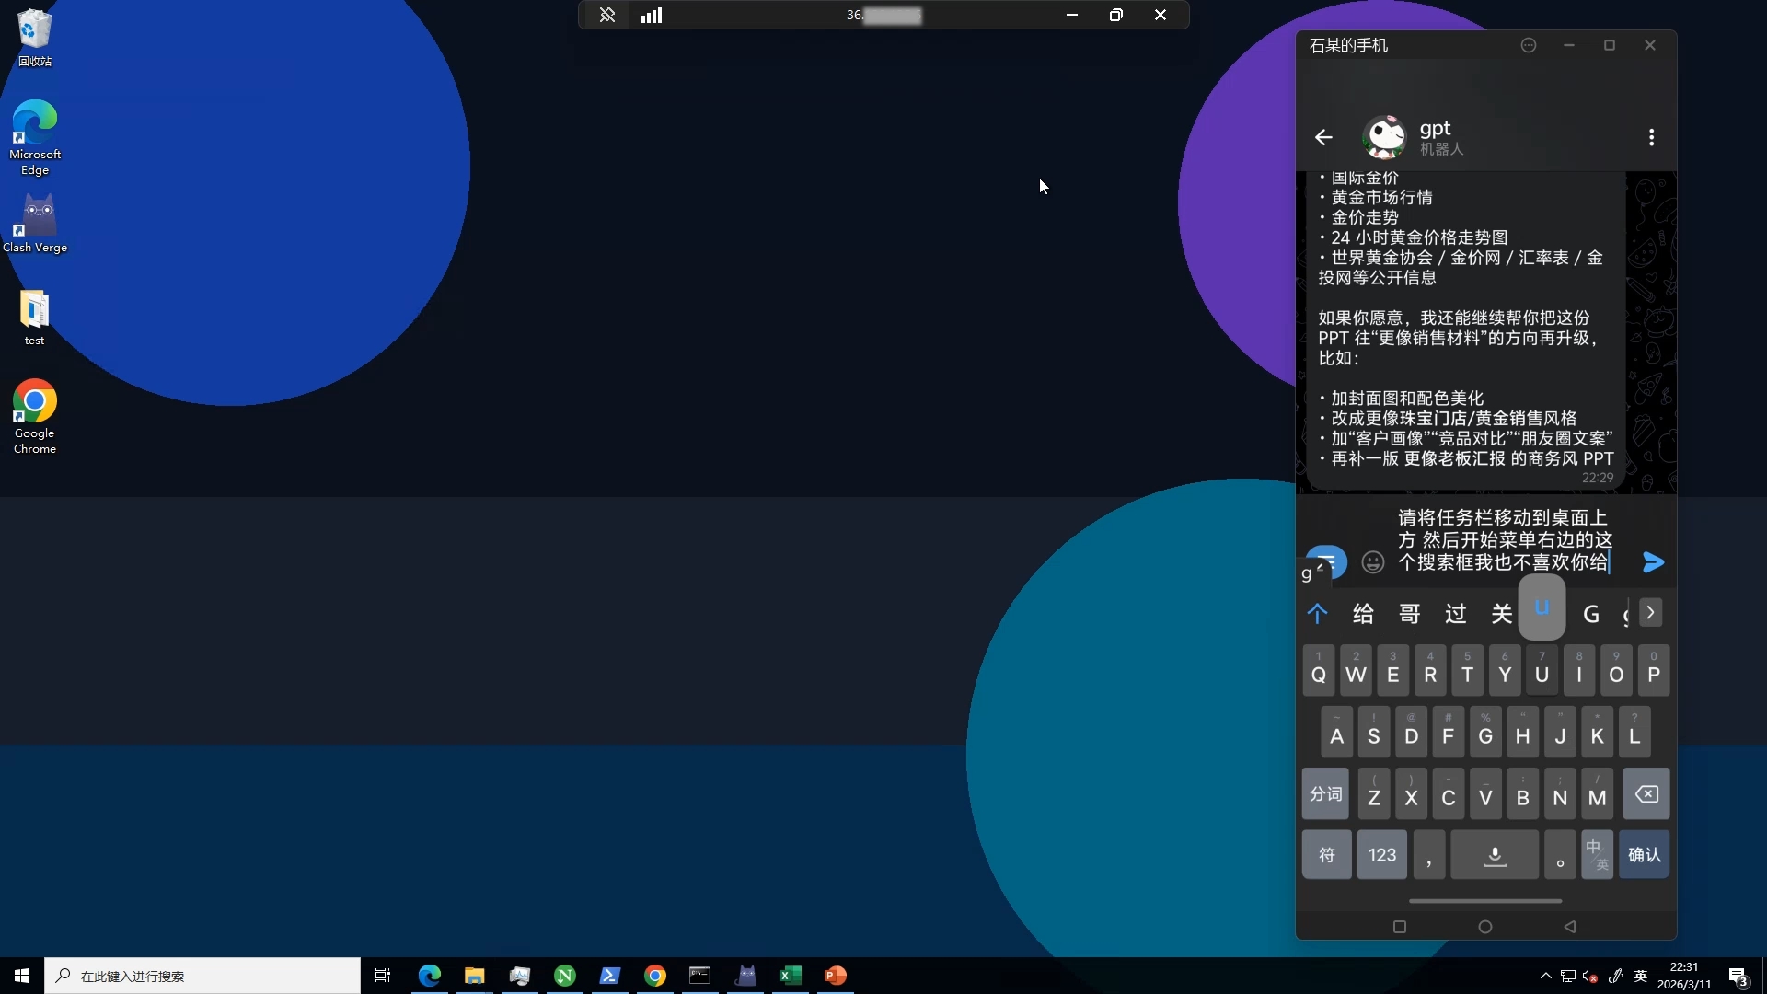Image resolution: width=1767 pixels, height=994 pixels.
Task: Switch to 123 numeric keyboard
Action: pos(1381,855)
